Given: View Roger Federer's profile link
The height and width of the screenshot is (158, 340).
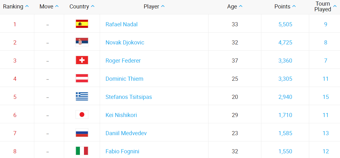Looking at the screenshot, I should (x=123, y=61).
